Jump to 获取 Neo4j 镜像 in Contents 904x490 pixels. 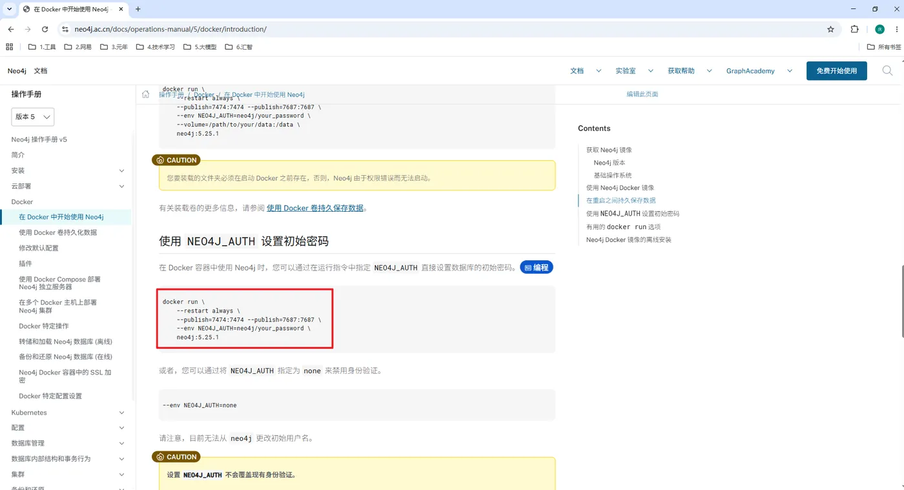point(609,150)
